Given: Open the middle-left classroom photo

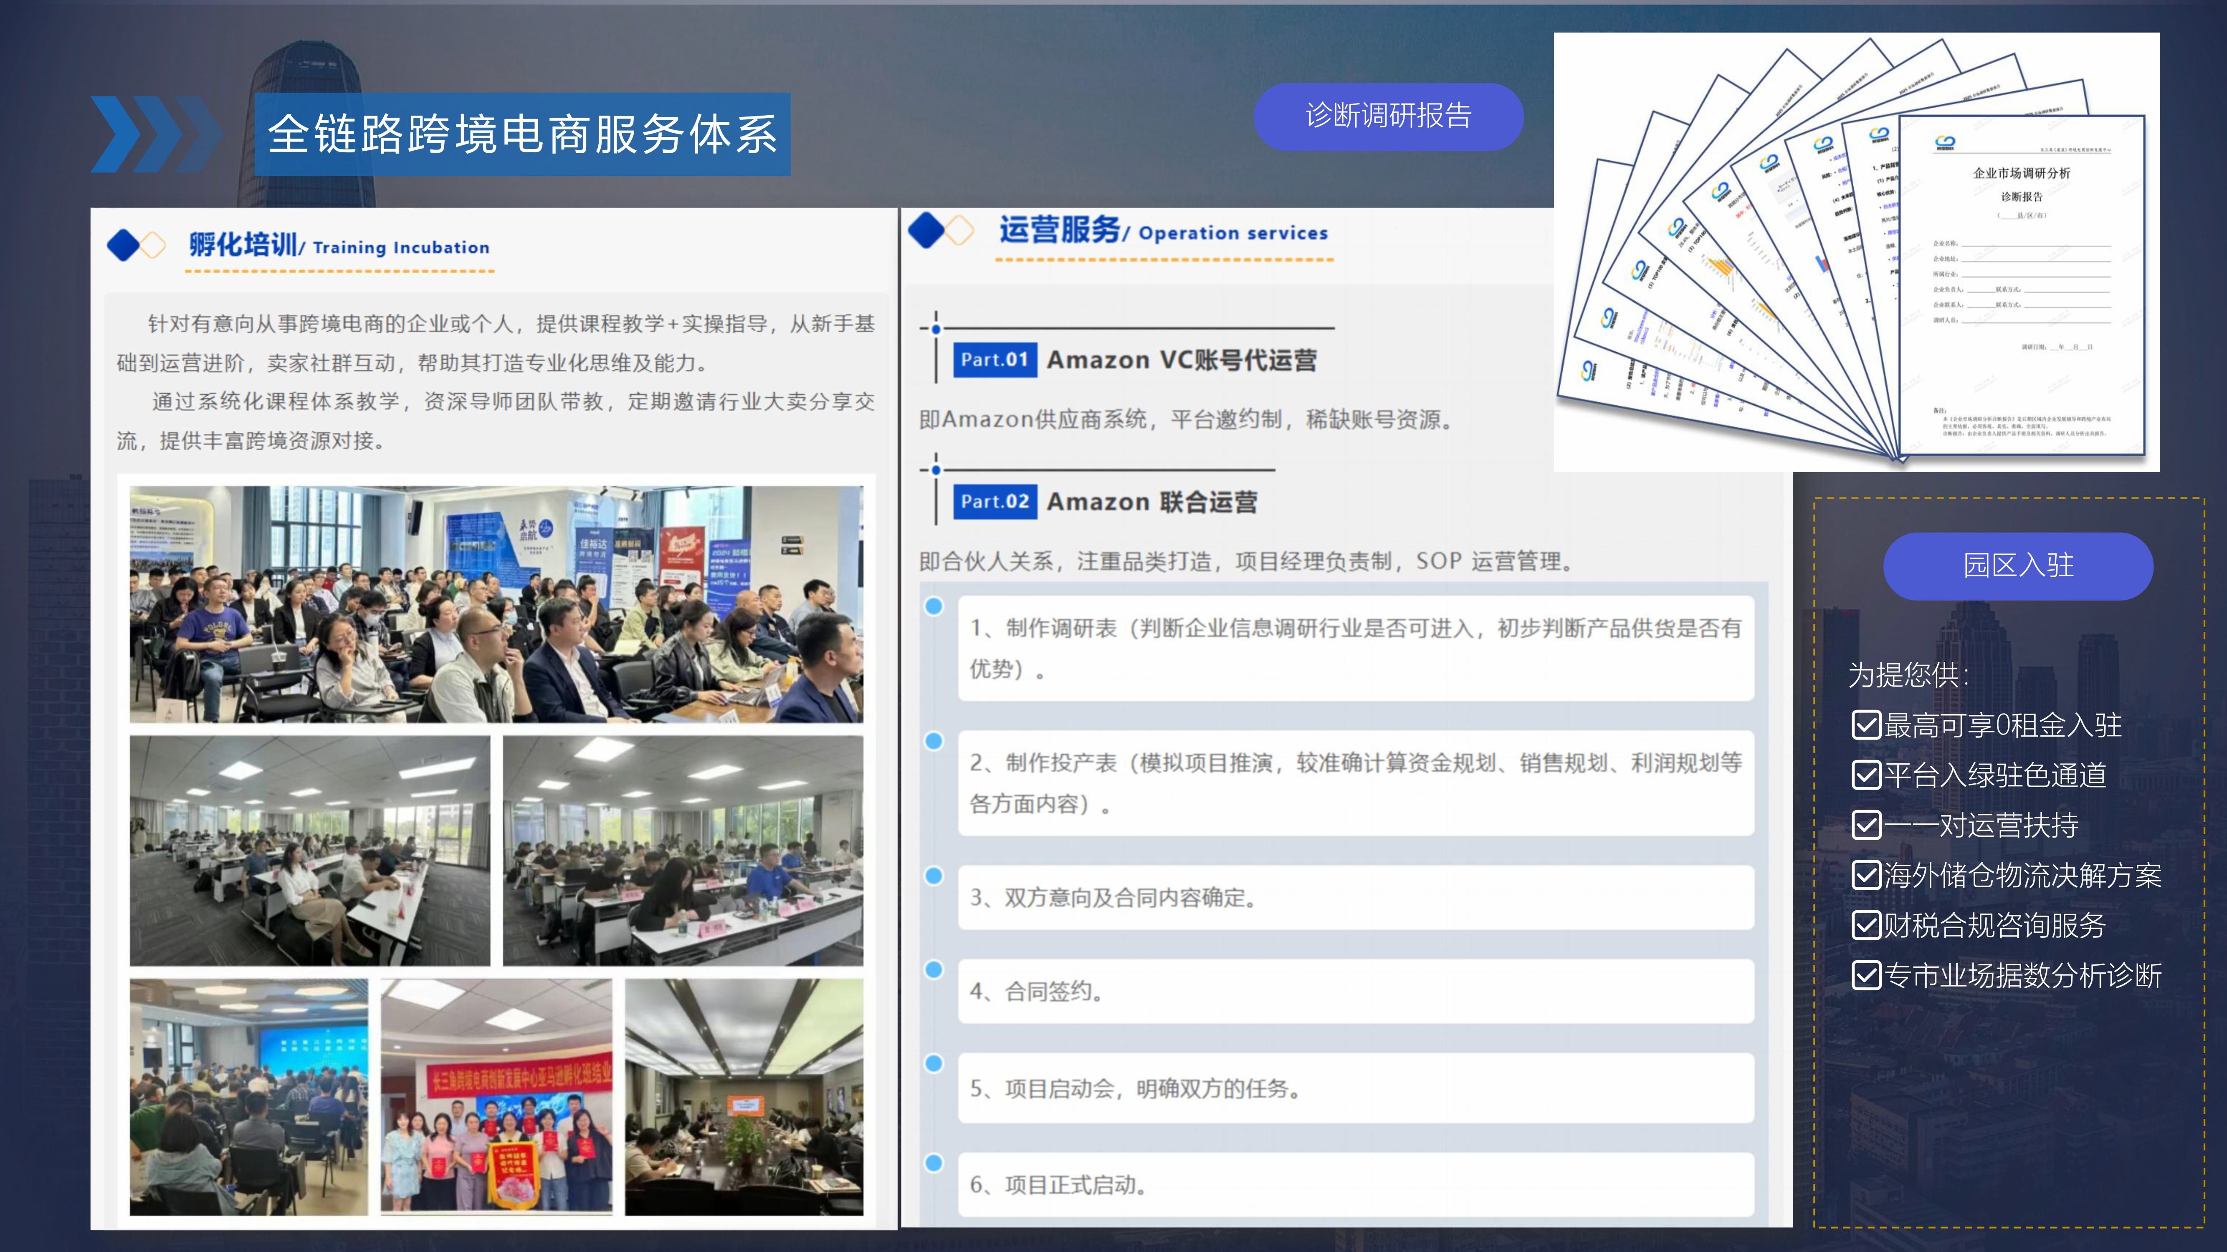Looking at the screenshot, I should 309,850.
